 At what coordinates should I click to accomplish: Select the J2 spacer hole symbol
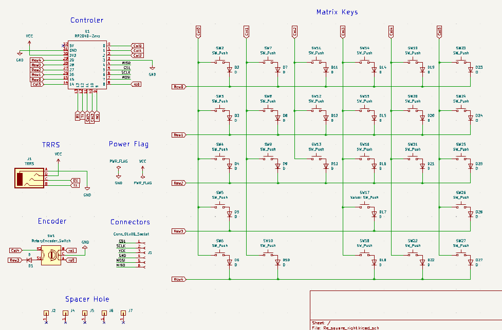[46, 313]
